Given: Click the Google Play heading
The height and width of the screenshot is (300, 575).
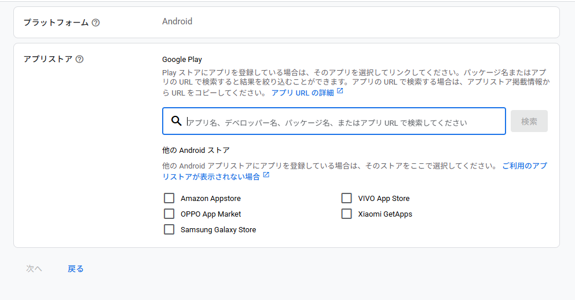Looking at the screenshot, I should pyautogui.click(x=182, y=59).
